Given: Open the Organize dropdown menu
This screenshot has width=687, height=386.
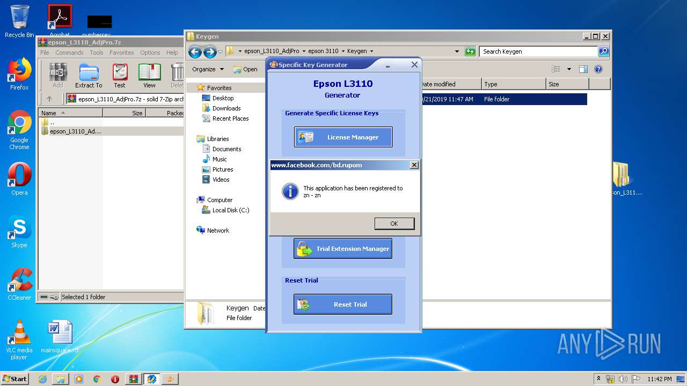Looking at the screenshot, I should pyautogui.click(x=208, y=69).
